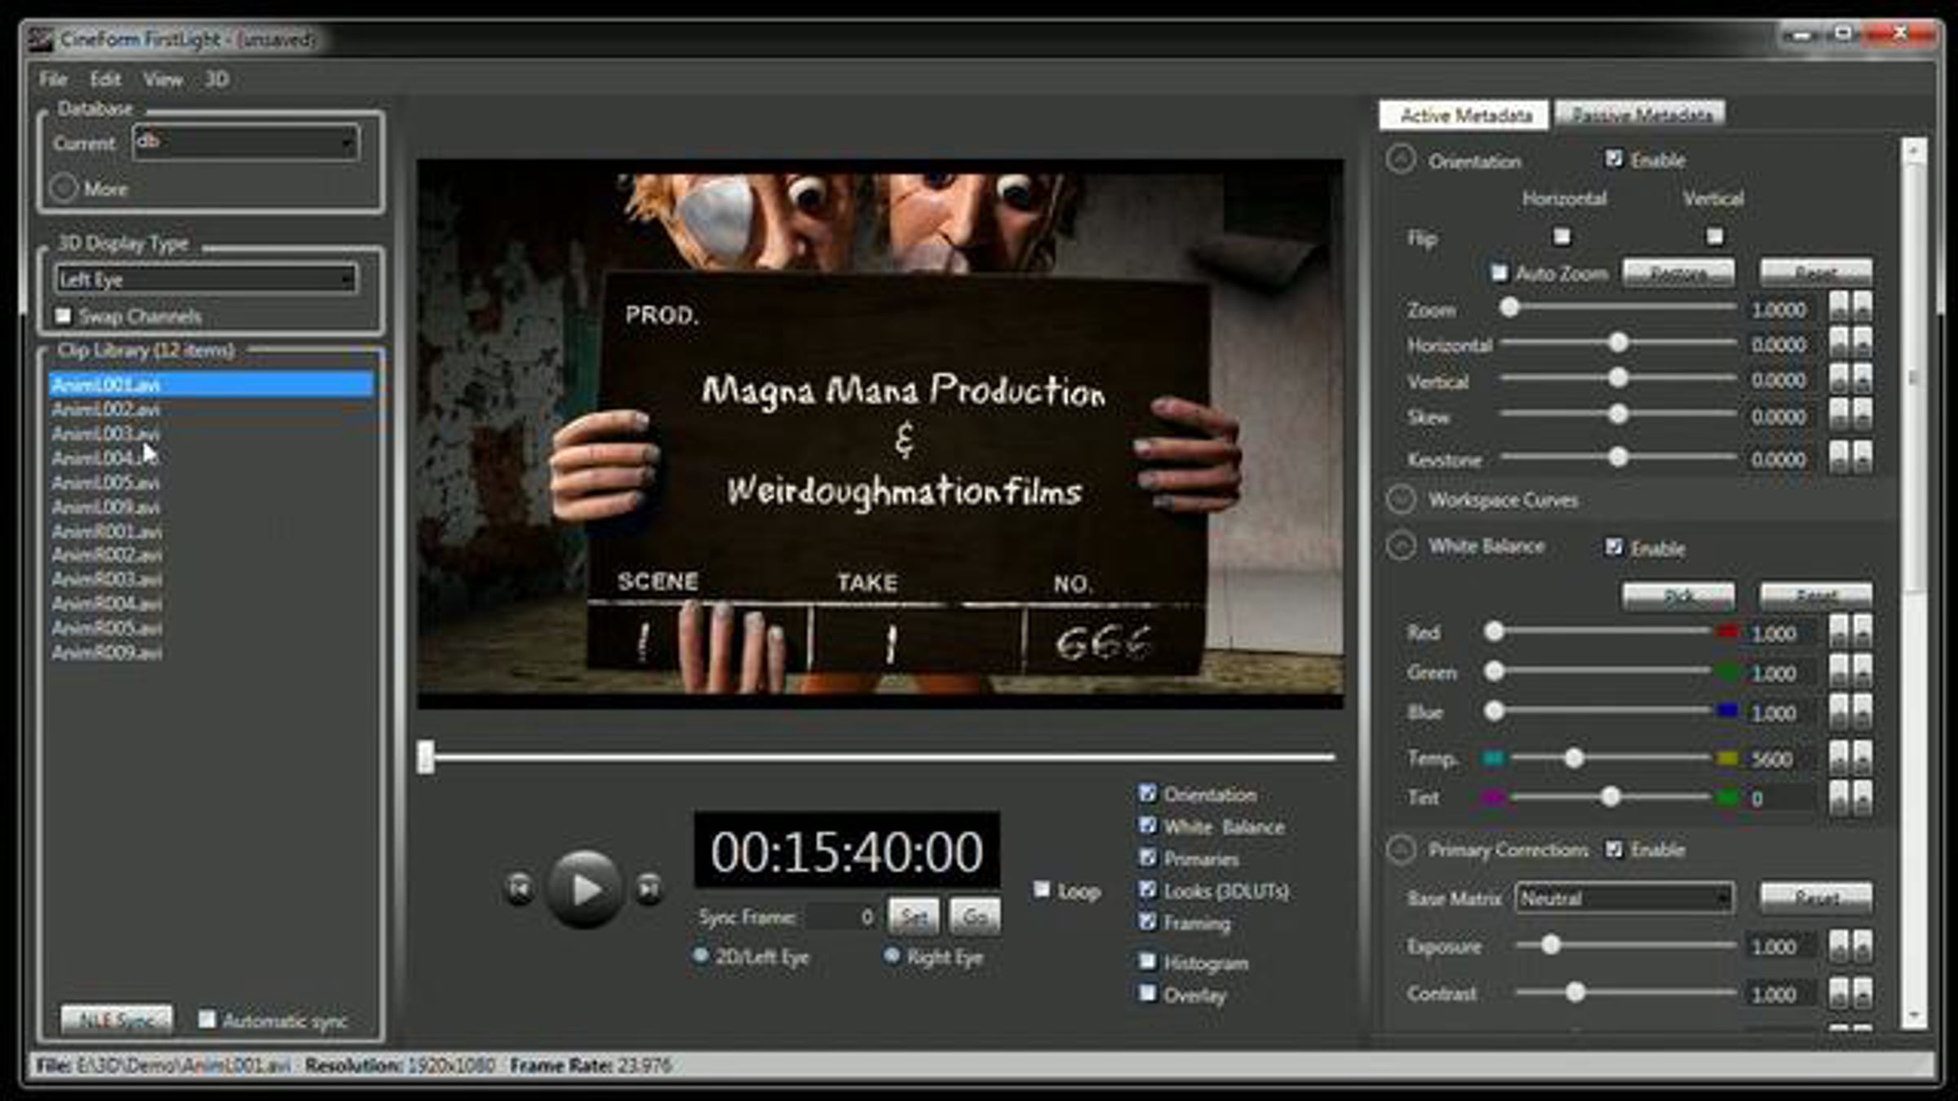Viewport: 1958px width, 1101px height.
Task: Toggle the Primary Corrections Enable checkbox
Action: point(1614,849)
